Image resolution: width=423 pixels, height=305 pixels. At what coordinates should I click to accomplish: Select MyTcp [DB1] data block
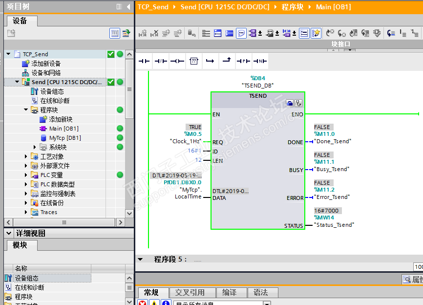pos(65,138)
